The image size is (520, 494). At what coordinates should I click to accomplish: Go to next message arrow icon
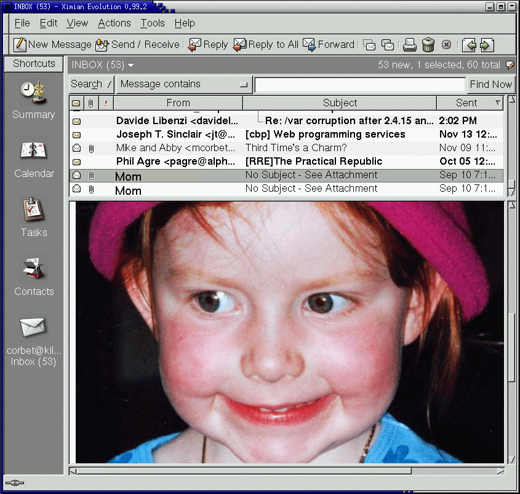click(x=487, y=45)
